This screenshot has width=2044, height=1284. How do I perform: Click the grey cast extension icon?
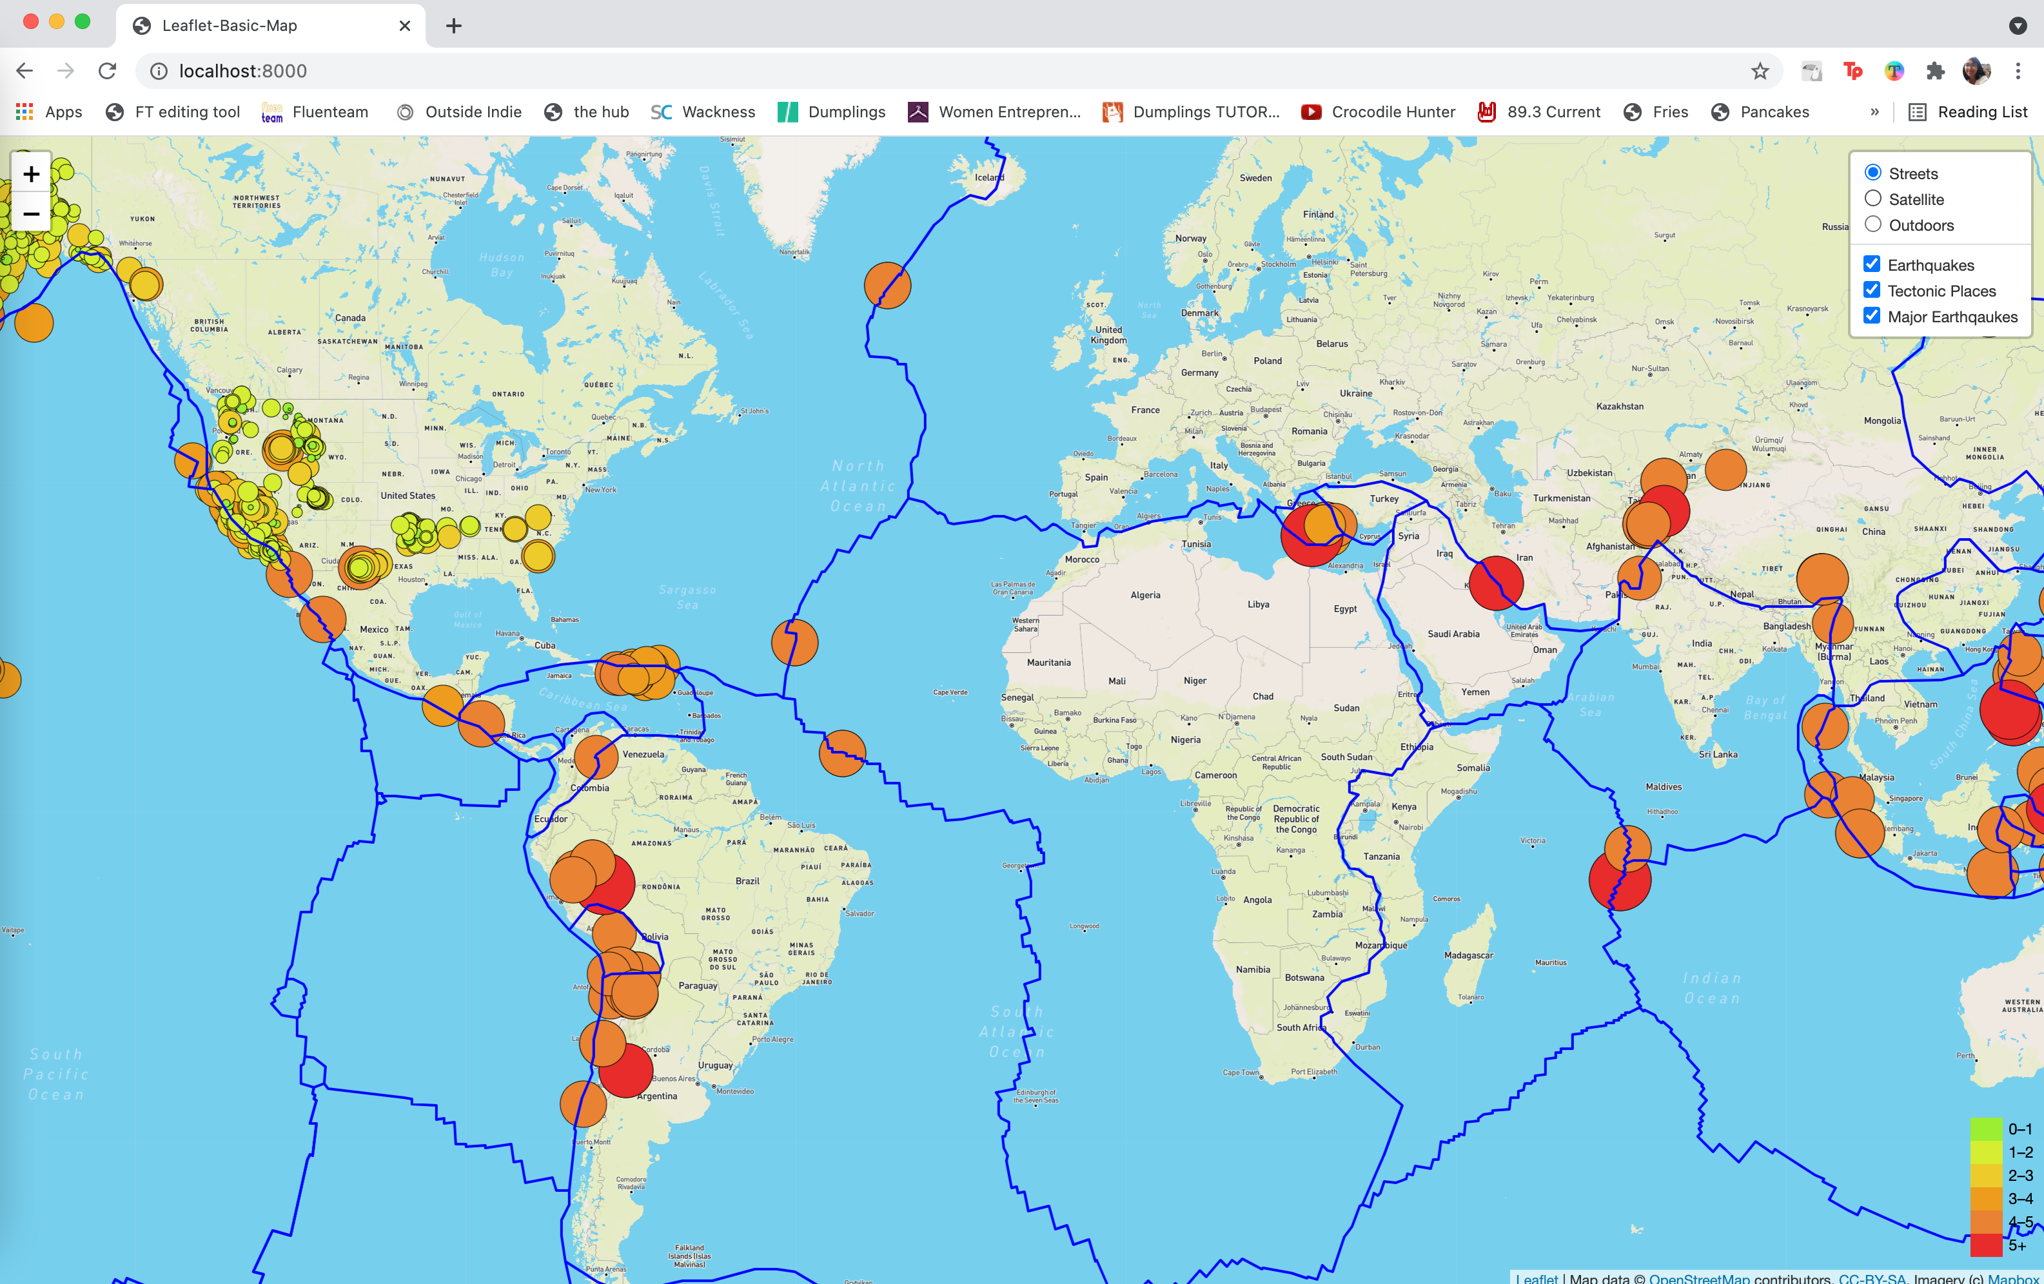click(1813, 70)
